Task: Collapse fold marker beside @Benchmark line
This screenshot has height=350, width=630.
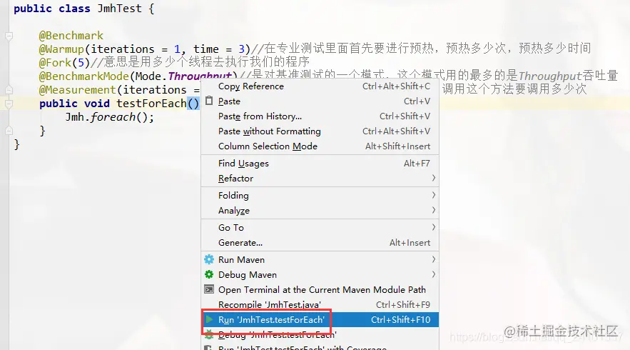Action: click(x=9, y=36)
